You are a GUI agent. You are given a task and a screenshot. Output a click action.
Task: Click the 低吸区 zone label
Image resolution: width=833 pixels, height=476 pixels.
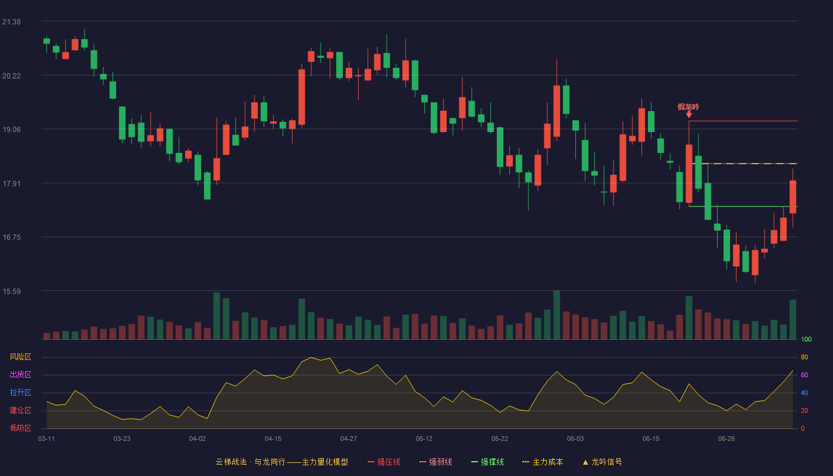click(x=20, y=428)
